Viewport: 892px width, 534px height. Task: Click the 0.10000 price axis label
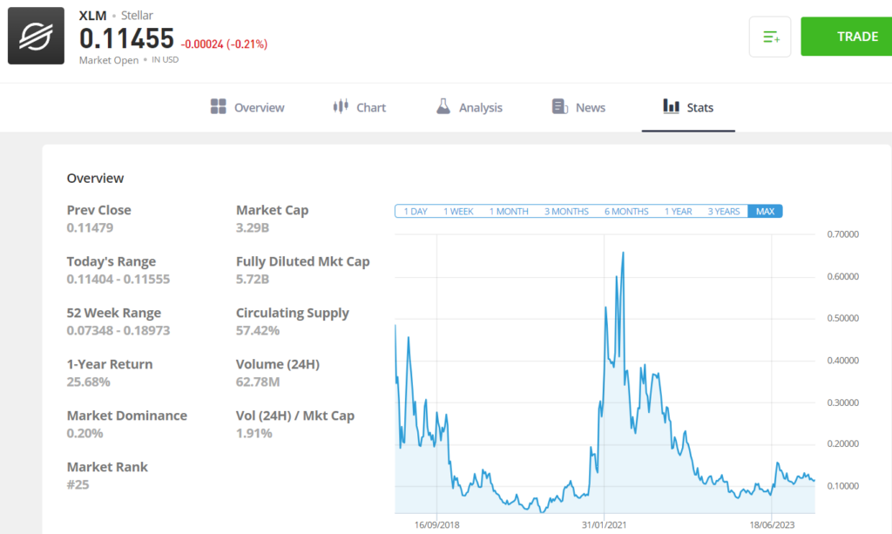[x=843, y=486]
